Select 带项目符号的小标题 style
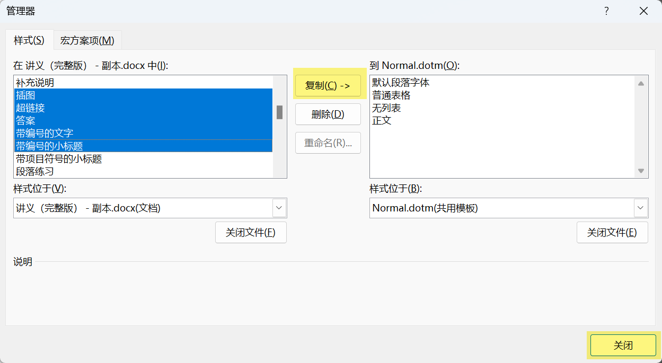Screen dimensions: 662x363 click(x=143, y=159)
